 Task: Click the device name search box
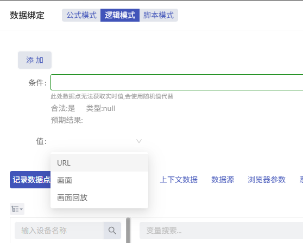click(59, 231)
